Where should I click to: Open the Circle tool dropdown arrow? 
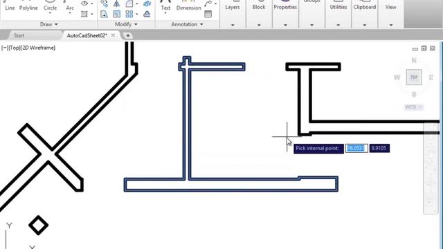point(50,13)
